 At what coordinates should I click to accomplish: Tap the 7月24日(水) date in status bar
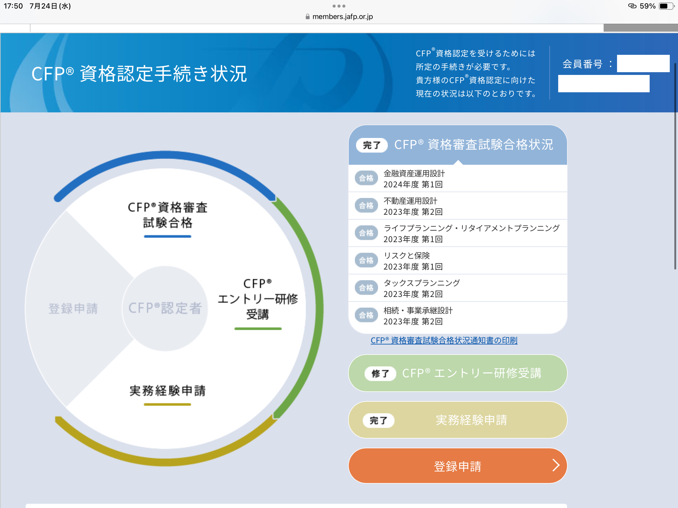coord(50,6)
